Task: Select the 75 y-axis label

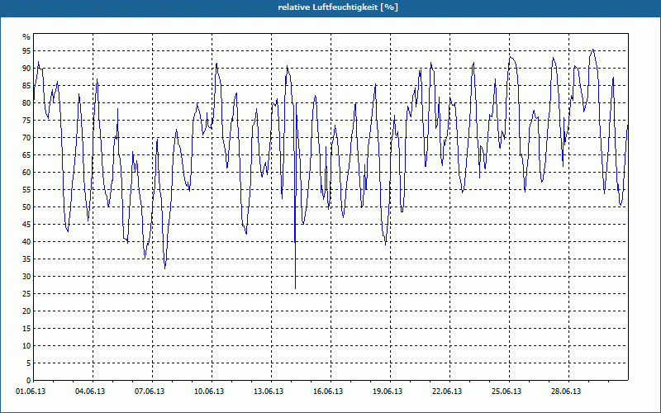Action: (x=26, y=120)
